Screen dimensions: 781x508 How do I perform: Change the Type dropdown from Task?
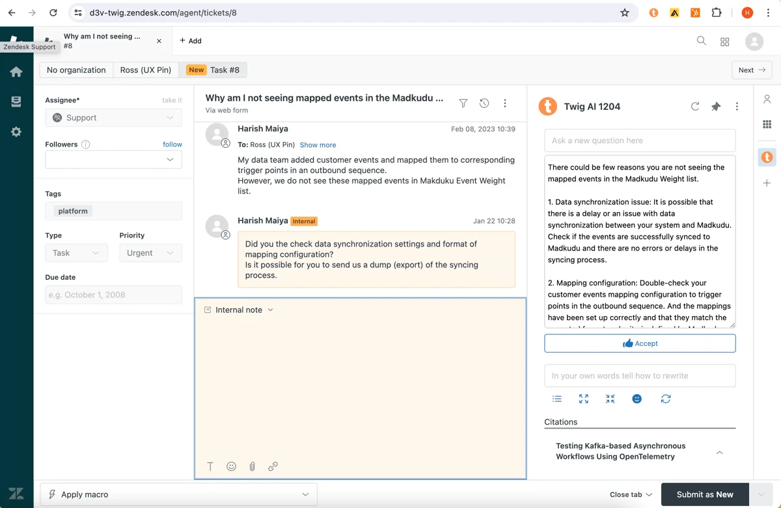76,253
